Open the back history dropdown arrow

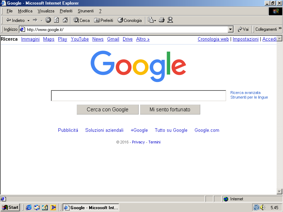coord(28,20)
